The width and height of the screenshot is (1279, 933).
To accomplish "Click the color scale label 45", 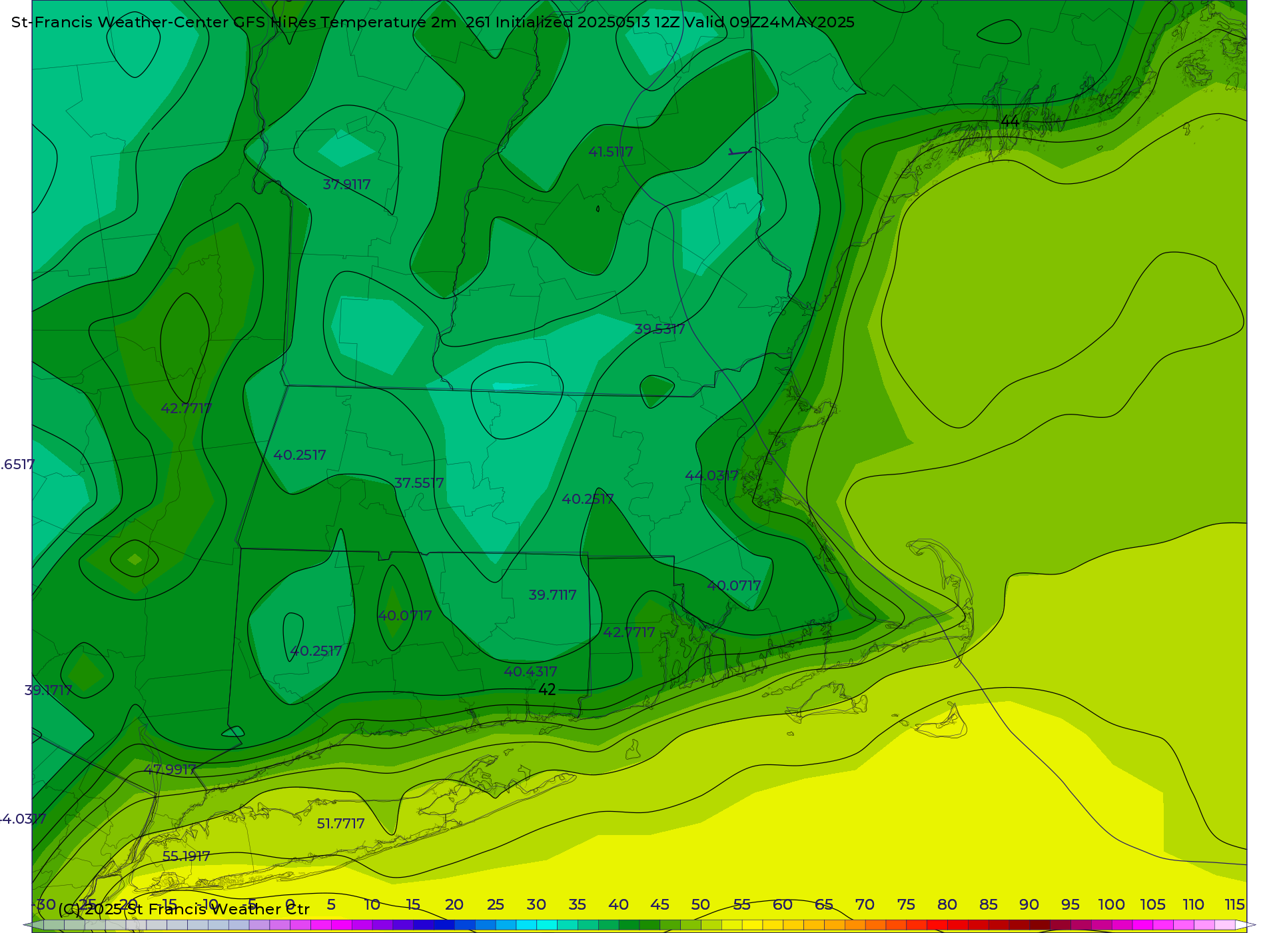I will tap(659, 904).
